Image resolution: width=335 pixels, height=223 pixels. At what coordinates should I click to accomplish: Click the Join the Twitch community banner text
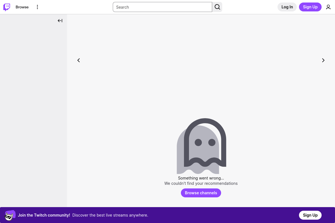point(44,215)
